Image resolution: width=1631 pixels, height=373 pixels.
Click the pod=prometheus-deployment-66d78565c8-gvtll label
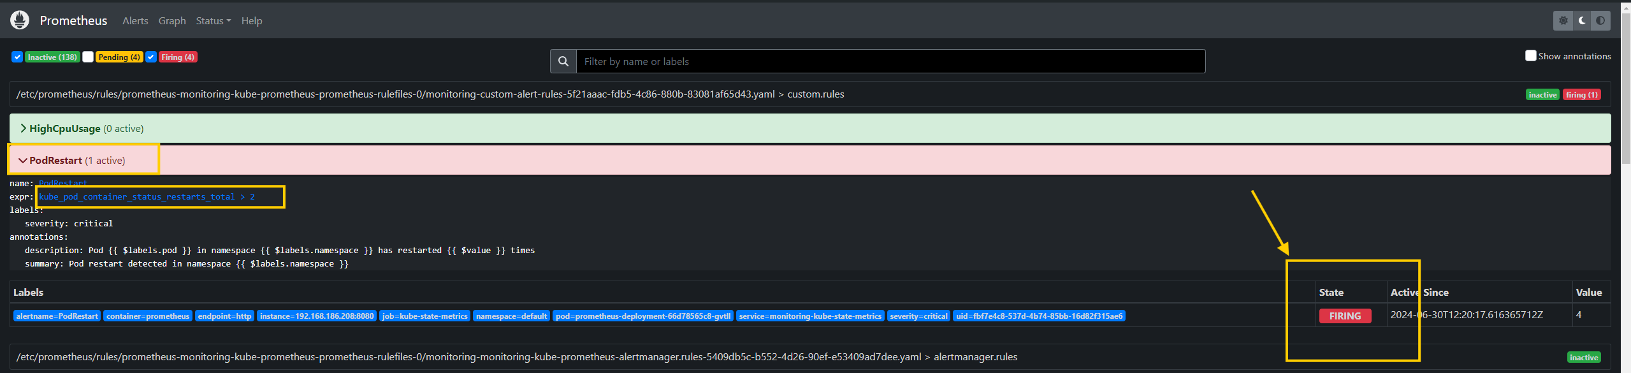pos(643,316)
